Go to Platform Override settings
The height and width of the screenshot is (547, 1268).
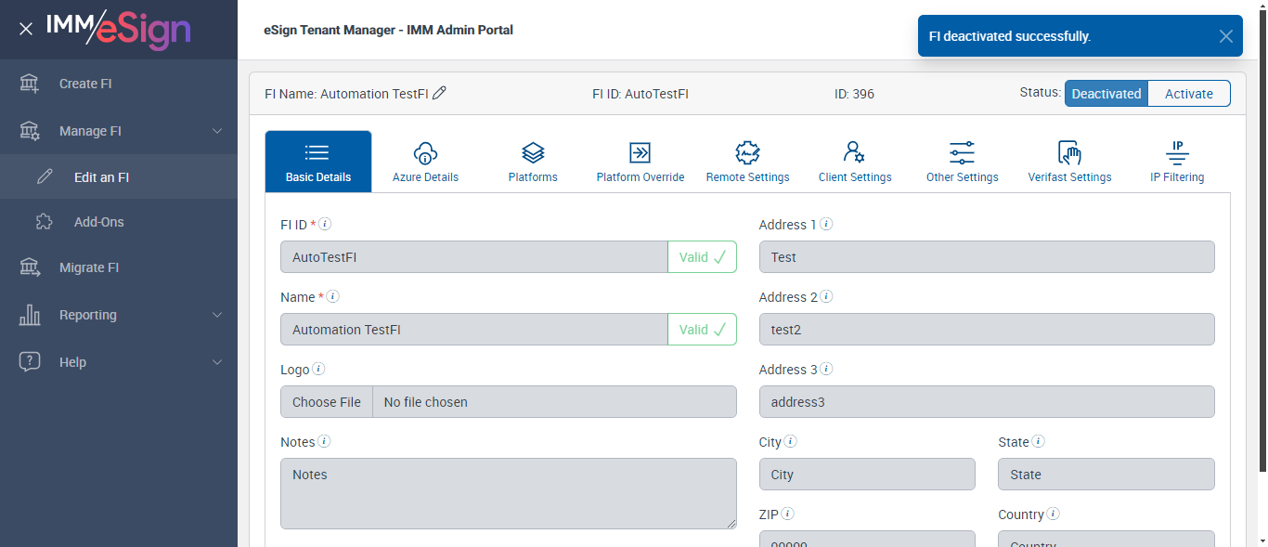pyautogui.click(x=640, y=162)
